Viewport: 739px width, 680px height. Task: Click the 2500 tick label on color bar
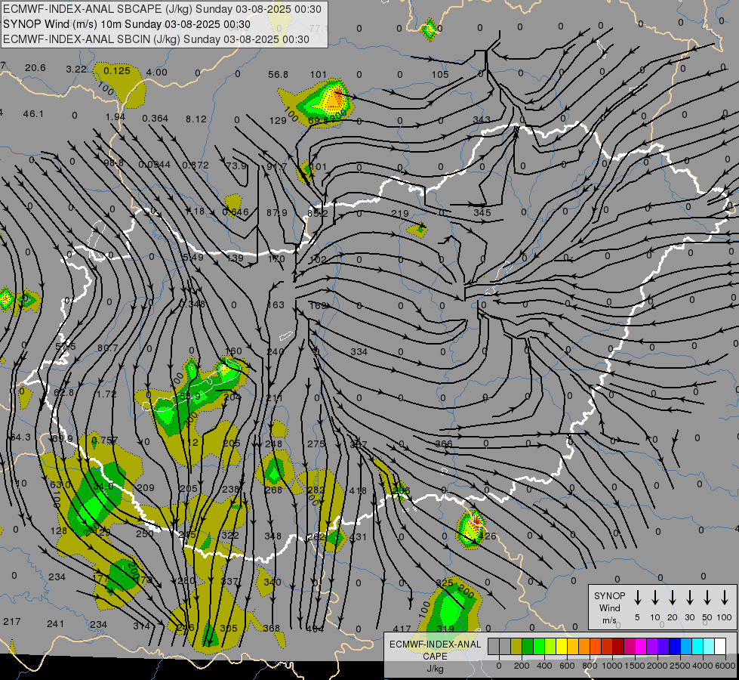point(679,666)
